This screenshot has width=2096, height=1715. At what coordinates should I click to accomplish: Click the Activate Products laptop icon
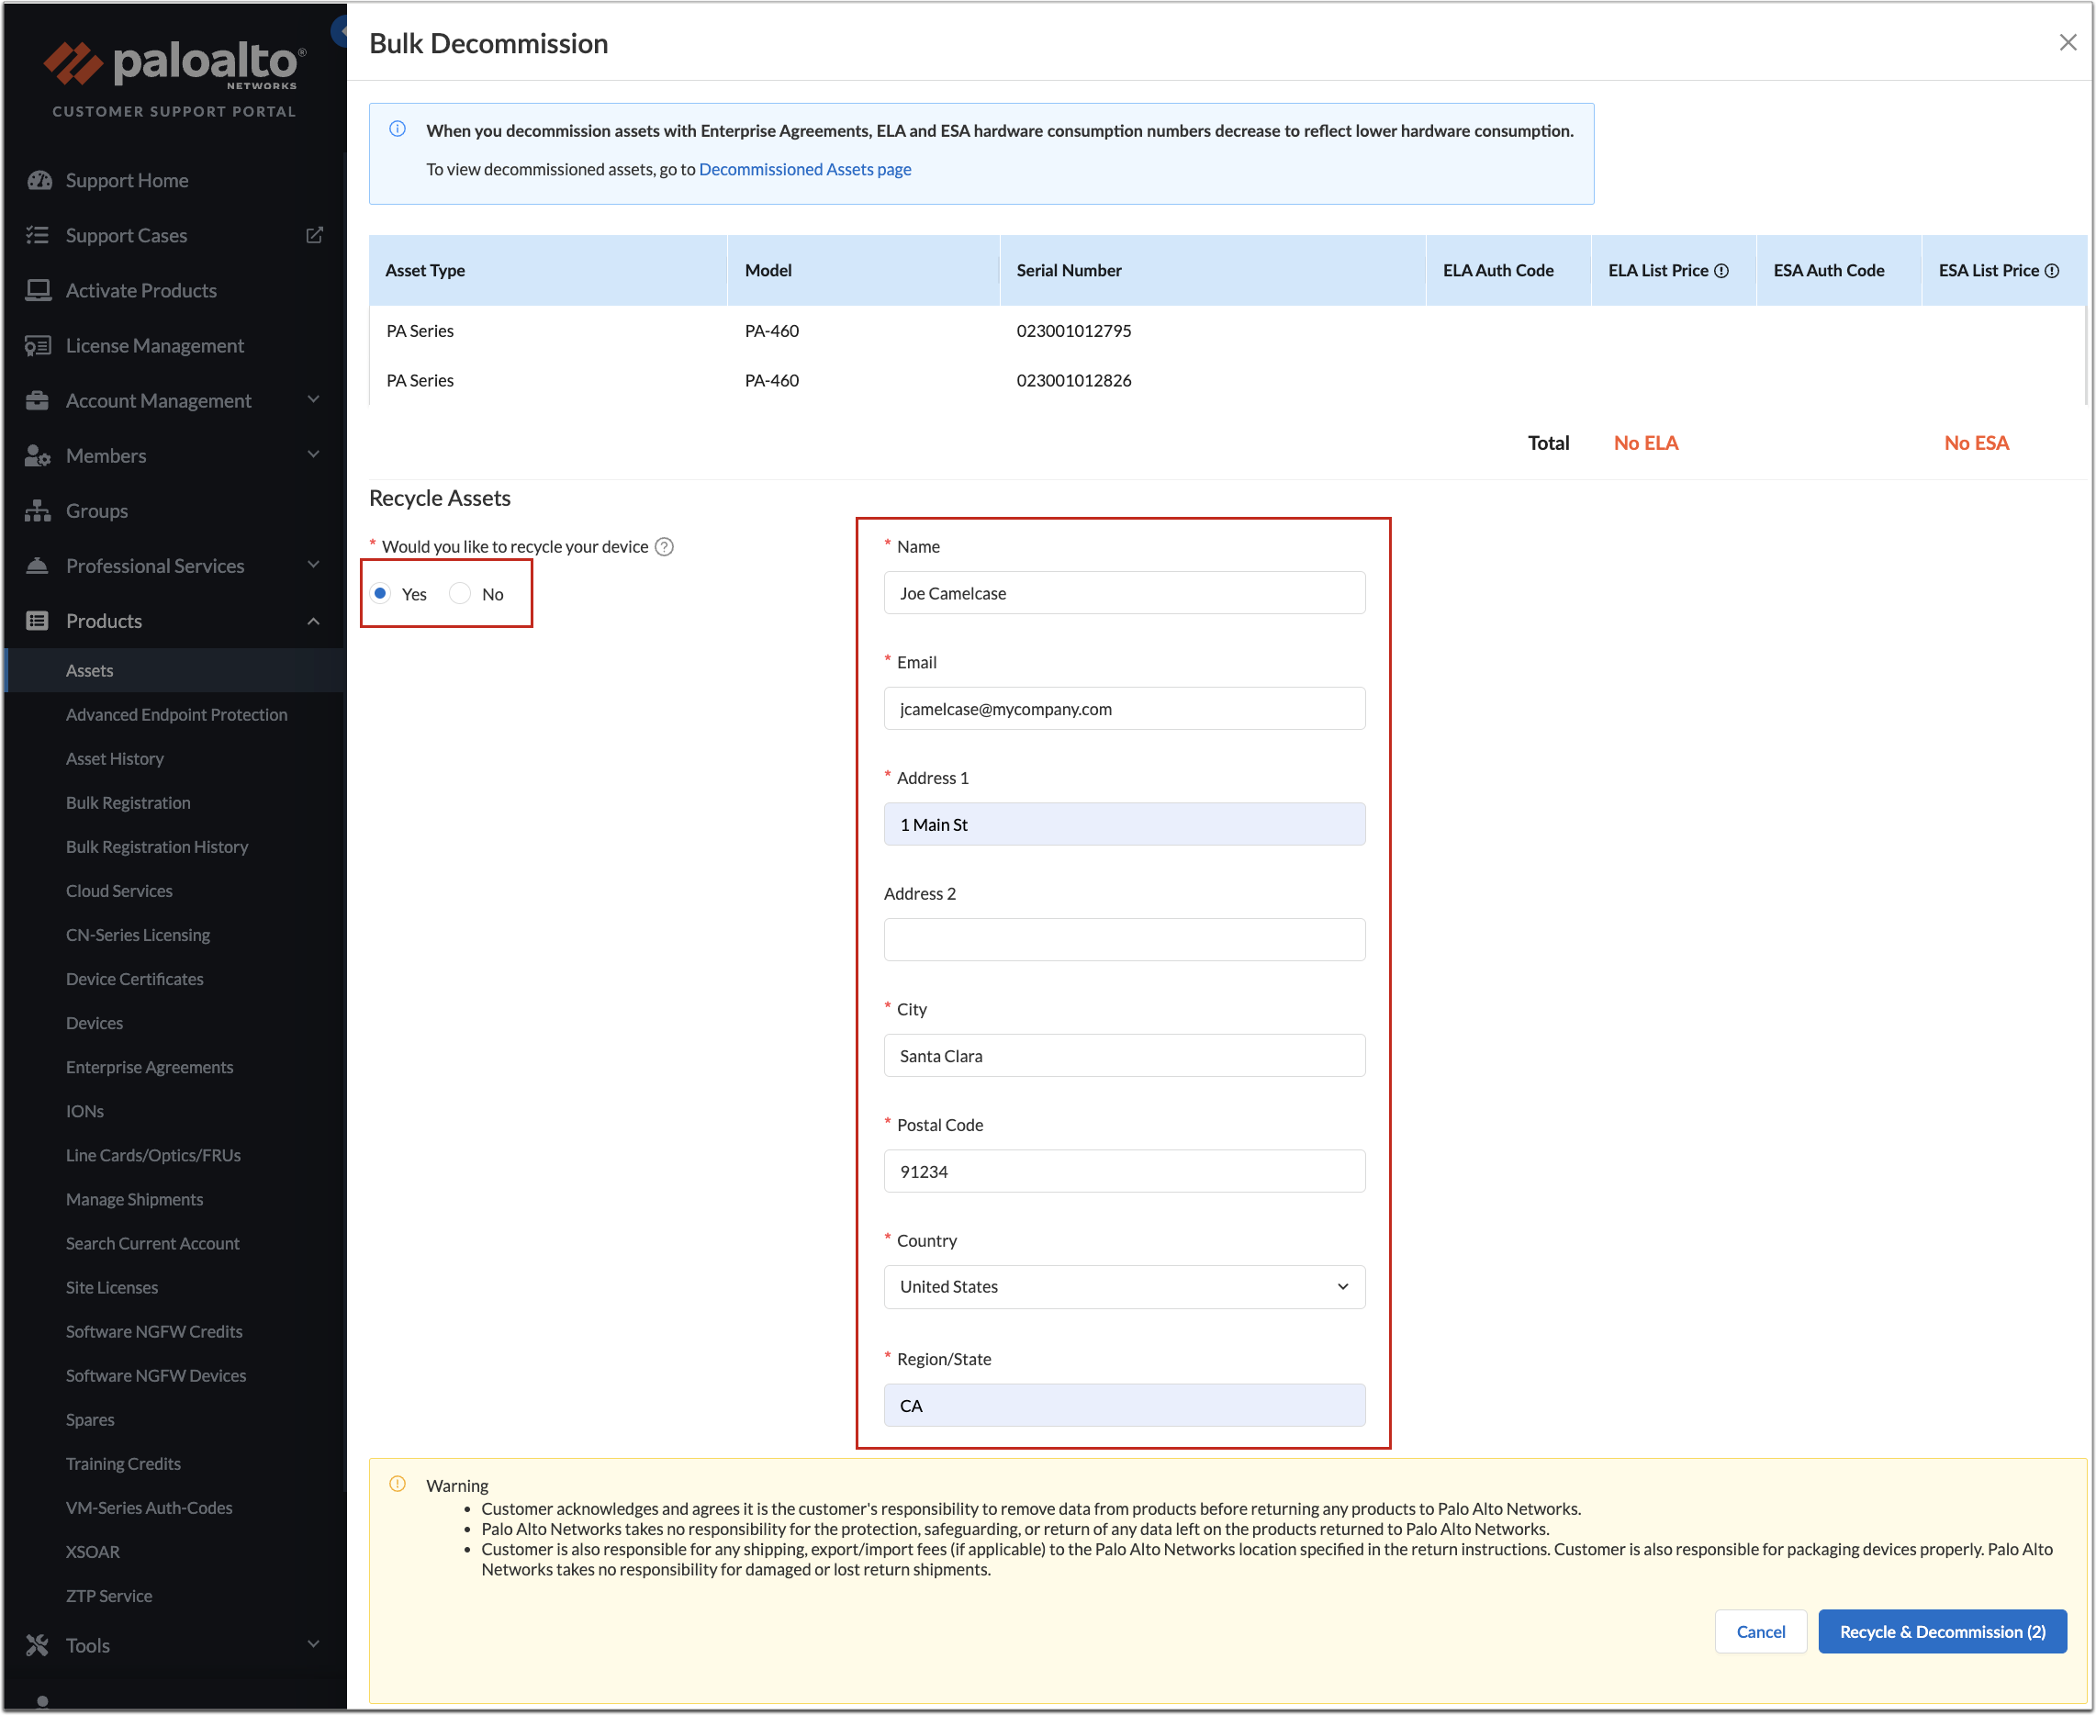(x=39, y=290)
